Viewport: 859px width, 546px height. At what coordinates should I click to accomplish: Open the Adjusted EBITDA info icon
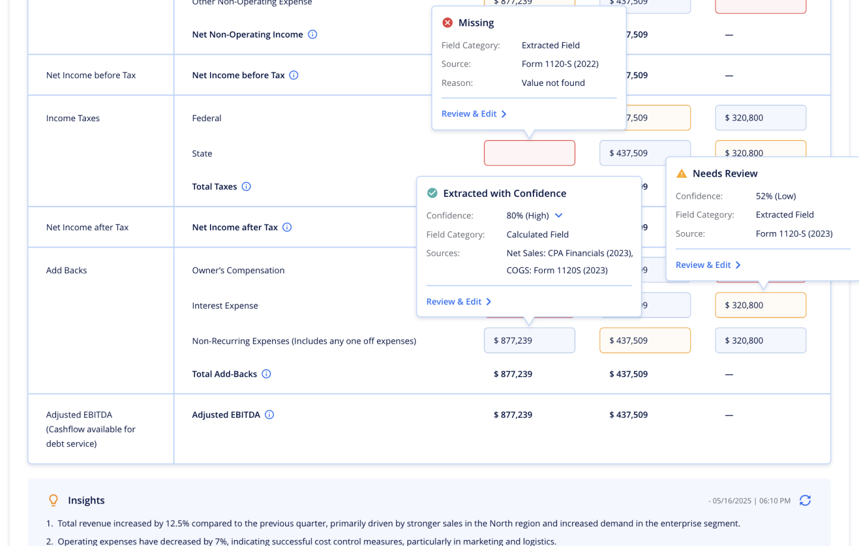coord(270,415)
